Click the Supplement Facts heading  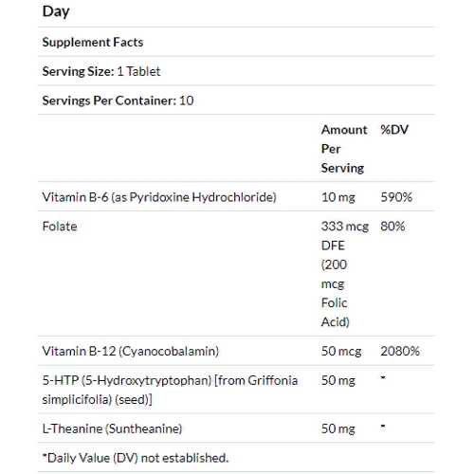(93, 43)
